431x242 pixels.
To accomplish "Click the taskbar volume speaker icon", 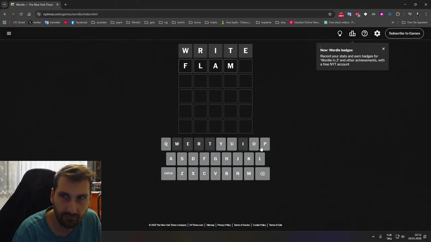I will point(403,237).
